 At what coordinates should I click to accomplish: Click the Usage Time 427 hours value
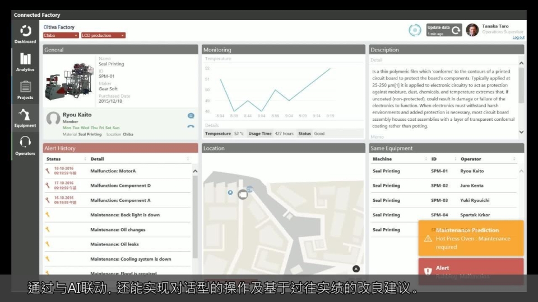(x=284, y=134)
